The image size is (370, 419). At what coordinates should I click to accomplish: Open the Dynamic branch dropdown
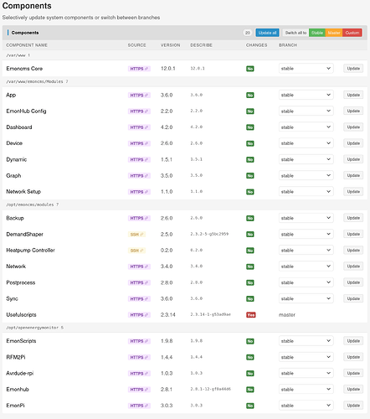306,159
